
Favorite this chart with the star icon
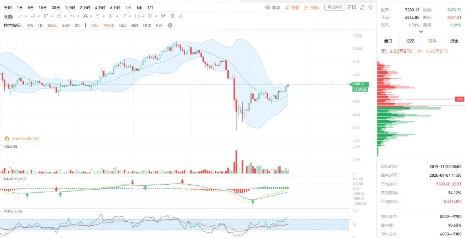(x=370, y=7)
